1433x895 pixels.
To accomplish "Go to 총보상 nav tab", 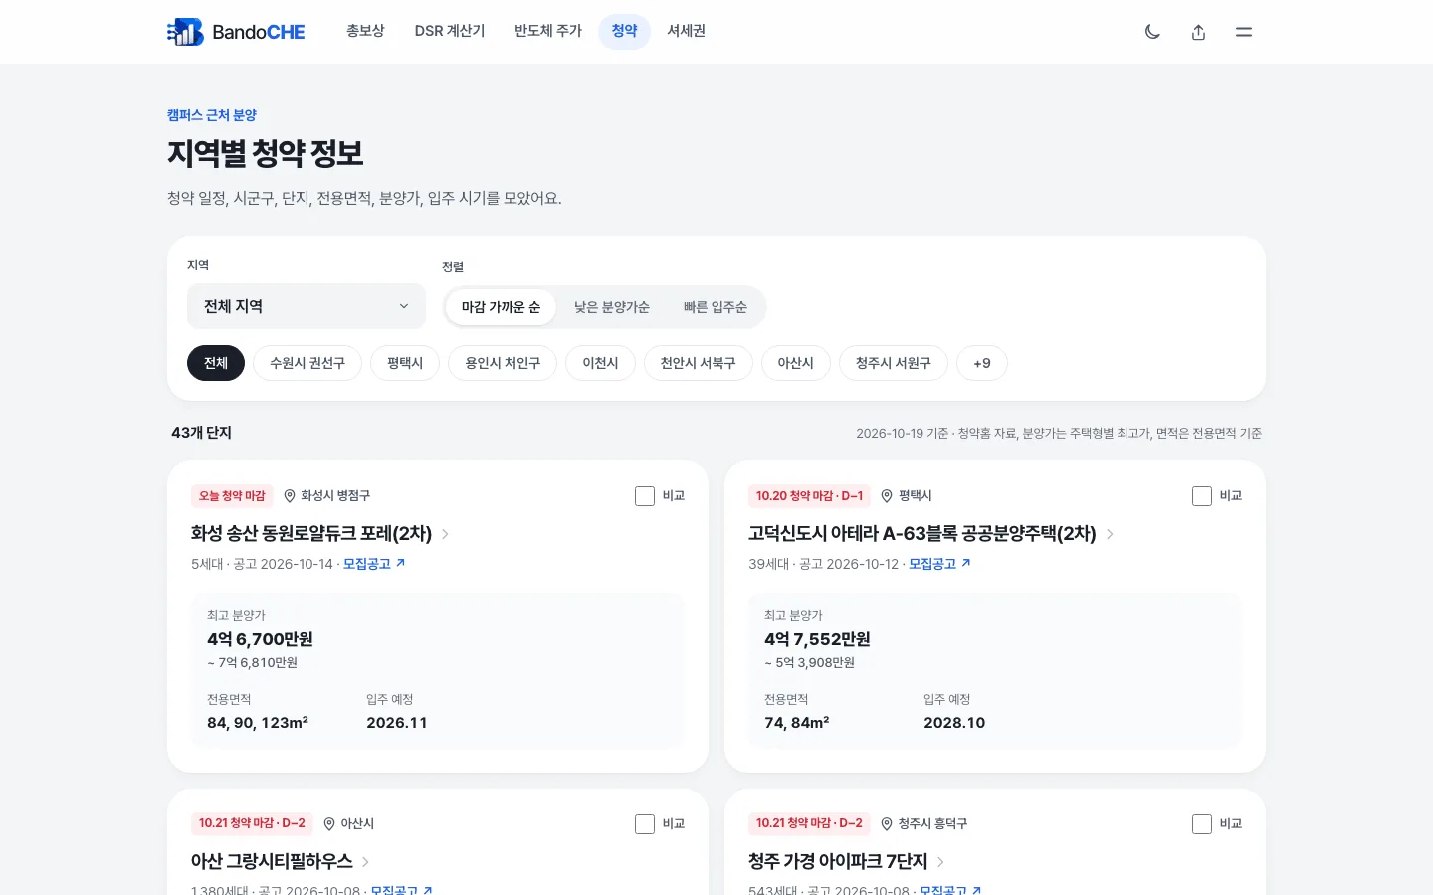I will click(365, 31).
